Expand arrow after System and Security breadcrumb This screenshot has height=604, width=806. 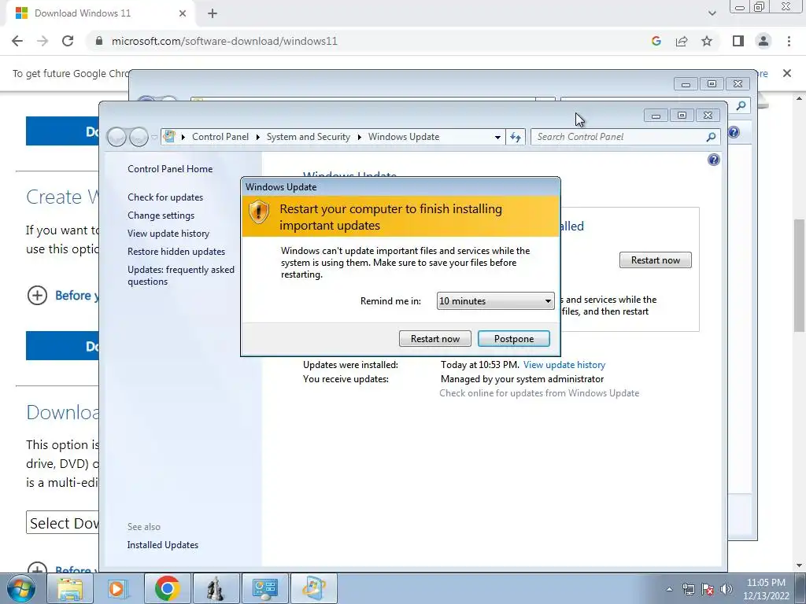coord(359,137)
